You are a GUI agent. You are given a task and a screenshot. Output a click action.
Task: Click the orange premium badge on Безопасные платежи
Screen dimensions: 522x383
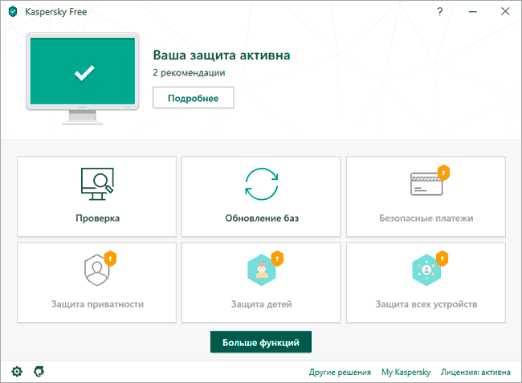point(443,173)
